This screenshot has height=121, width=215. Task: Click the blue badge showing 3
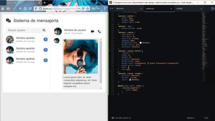(x=46, y=39)
